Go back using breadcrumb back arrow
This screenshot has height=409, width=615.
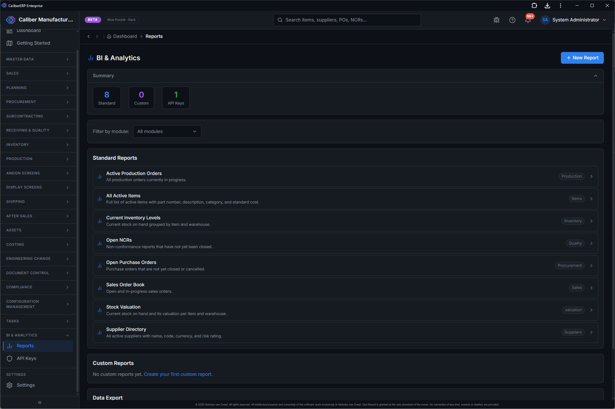[x=89, y=36]
